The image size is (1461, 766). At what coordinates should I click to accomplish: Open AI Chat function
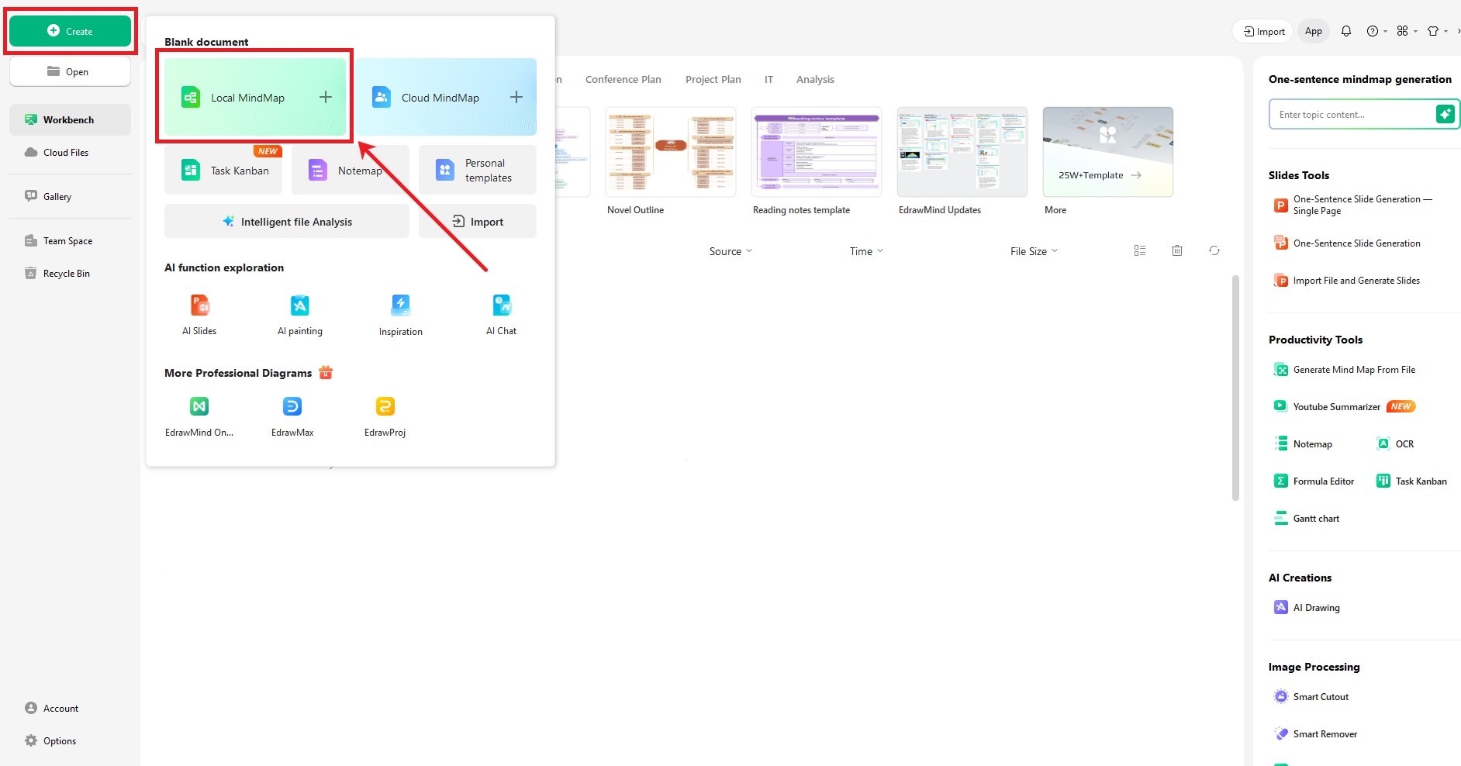point(501,315)
